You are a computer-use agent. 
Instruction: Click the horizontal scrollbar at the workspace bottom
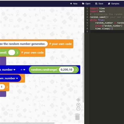tap(27, 123)
